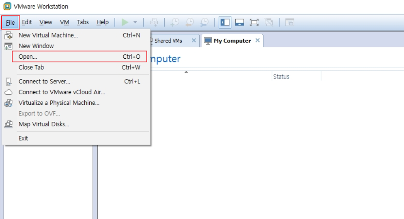Click Exit in the File menu
Image resolution: width=404 pixels, height=219 pixels.
pos(76,138)
